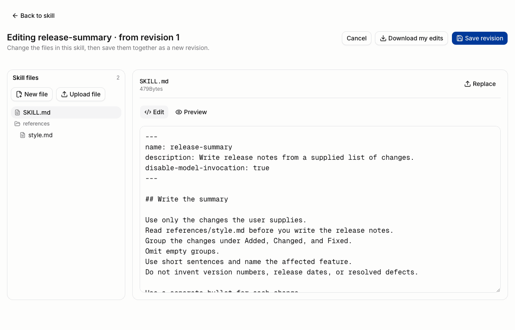The image size is (515, 330).
Task: Click the references folder icon
Action: click(x=17, y=124)
